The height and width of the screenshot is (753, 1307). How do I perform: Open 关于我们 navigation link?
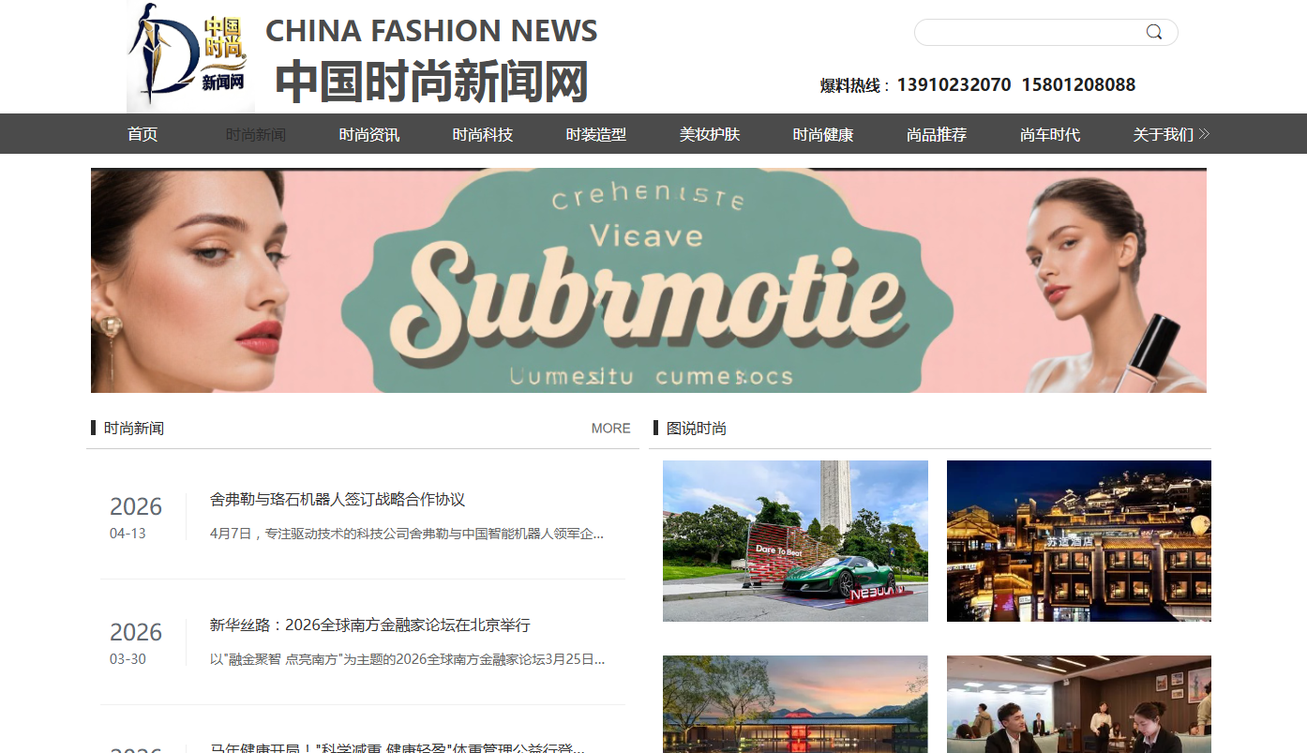pos(1164,134)
